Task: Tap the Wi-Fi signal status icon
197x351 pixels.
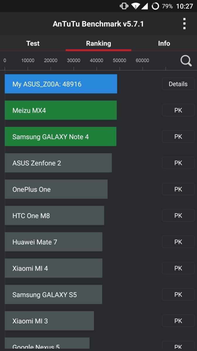Action: 135,6
